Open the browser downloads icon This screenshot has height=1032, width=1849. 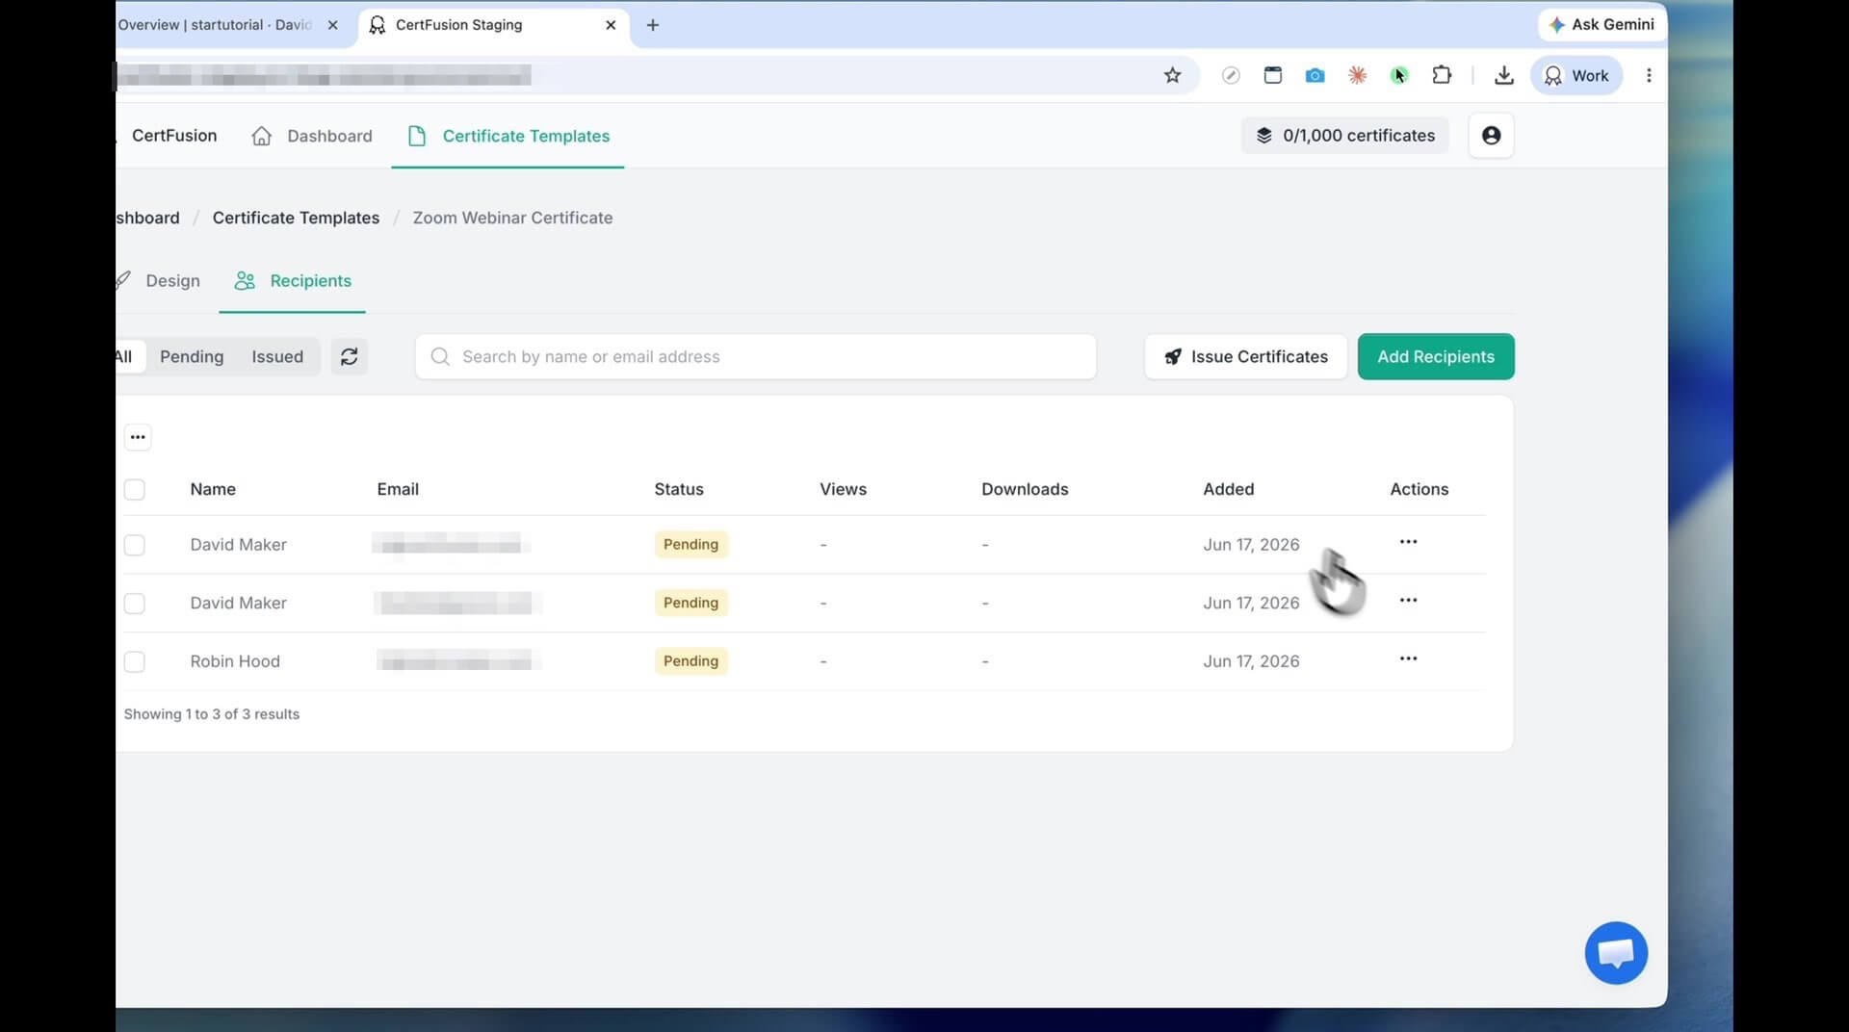click(1503, 75)
